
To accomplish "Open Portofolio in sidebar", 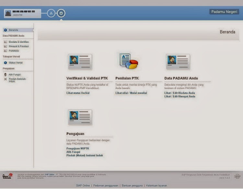I will [14, 51].
